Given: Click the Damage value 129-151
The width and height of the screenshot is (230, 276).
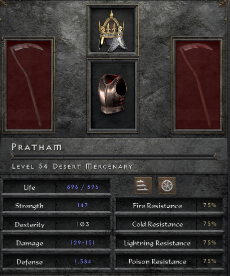Looking at the screenshot, I should [83, 243].
